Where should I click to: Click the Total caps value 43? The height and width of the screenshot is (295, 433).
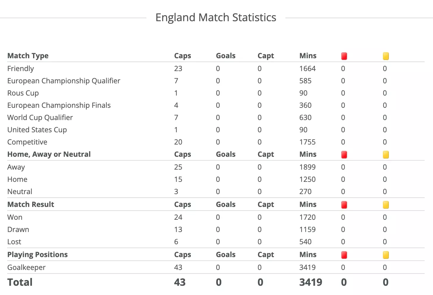tap(180, 282)
